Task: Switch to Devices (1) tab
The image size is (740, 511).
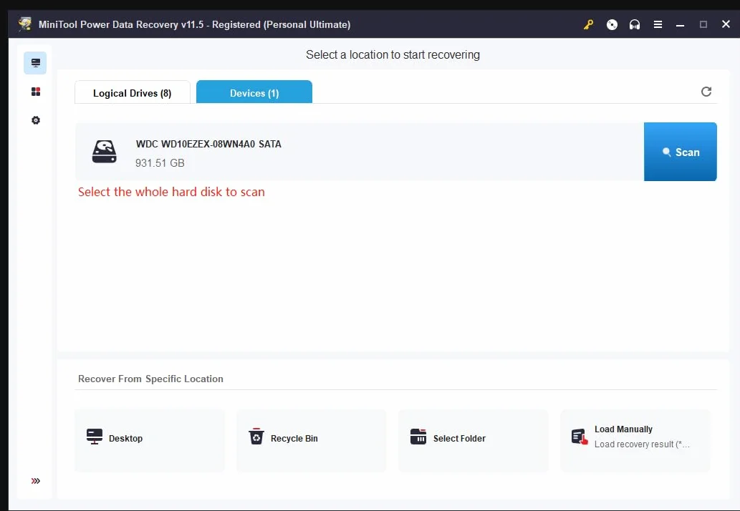Action: point(254,92)
